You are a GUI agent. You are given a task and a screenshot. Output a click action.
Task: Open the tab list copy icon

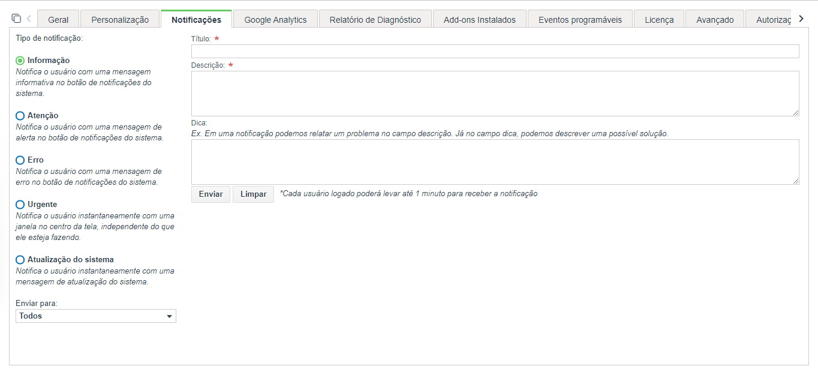tap(16, 19)
